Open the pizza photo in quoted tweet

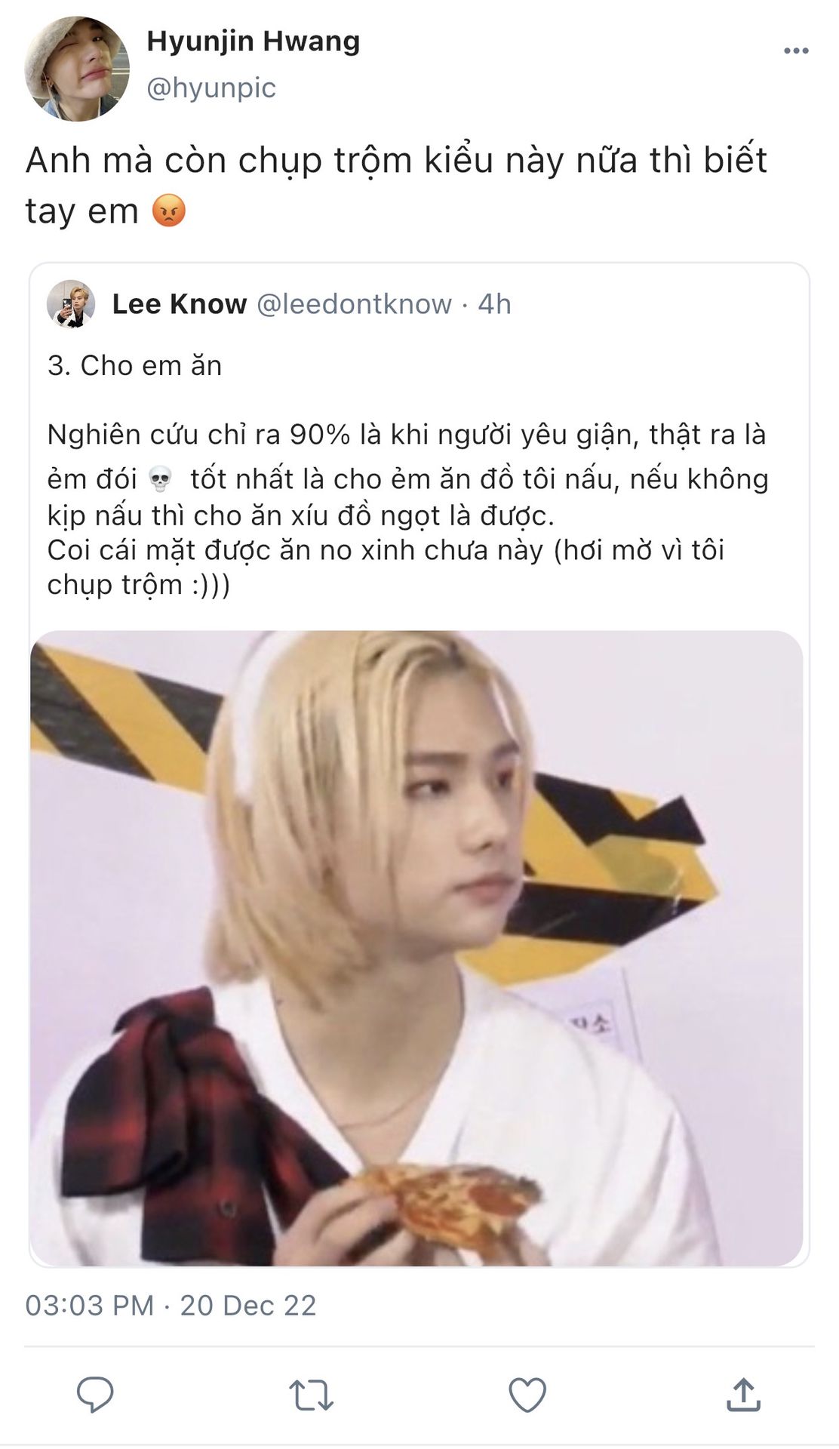(x=416, y=948)
